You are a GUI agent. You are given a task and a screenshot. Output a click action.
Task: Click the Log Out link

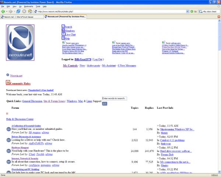pos(98,59)
